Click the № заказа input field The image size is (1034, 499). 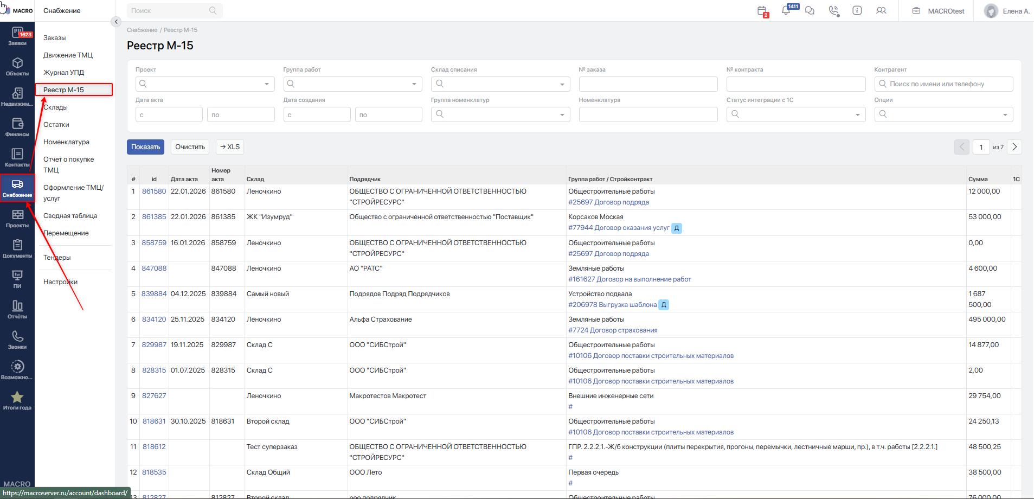click(648, 84)
